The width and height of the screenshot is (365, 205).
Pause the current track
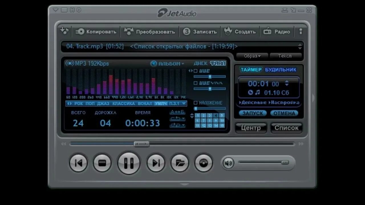[129, 163]
